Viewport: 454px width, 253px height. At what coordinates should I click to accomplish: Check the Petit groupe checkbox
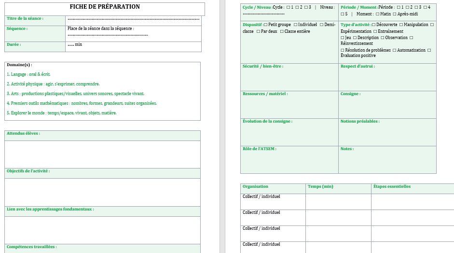[266, 25]
